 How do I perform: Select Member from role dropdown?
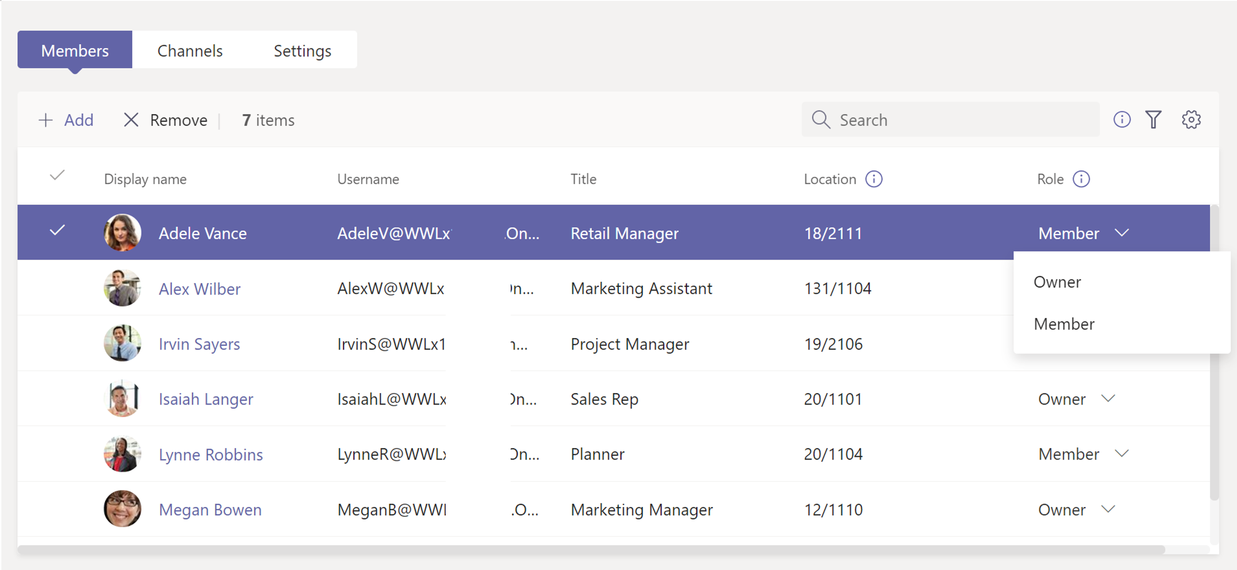click(1064, 323)
